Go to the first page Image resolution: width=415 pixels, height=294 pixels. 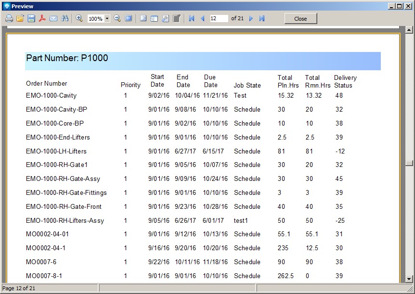pyautogui.click(x=191, y=18)
